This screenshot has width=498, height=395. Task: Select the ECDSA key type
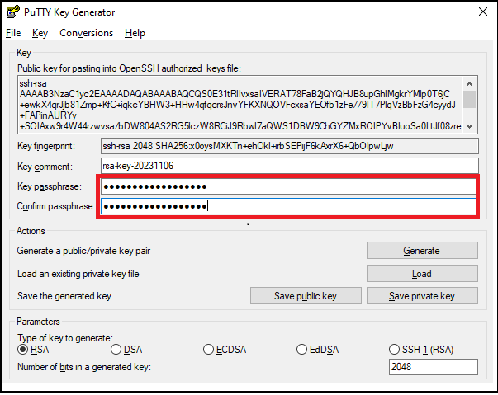(x=209, y=350)
